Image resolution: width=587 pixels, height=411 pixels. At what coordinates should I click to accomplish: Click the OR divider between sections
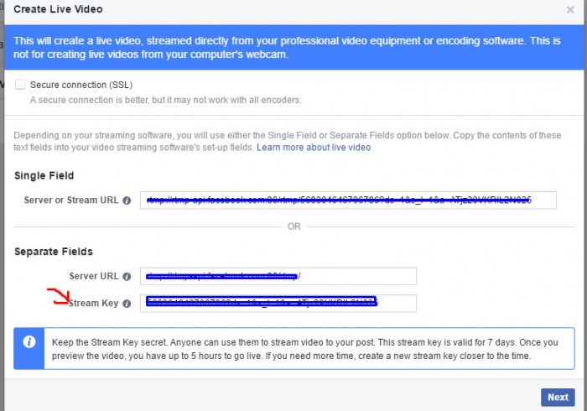[x=293, y=226]
